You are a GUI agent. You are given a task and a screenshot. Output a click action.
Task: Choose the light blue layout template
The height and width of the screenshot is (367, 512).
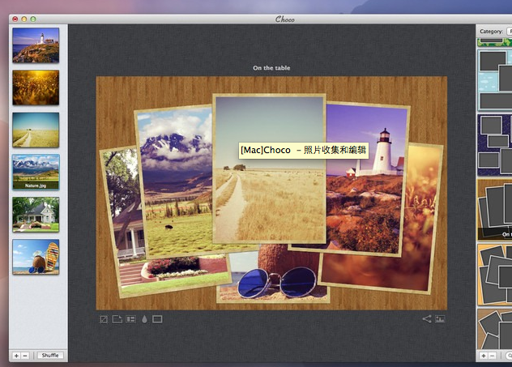[495, 79]
